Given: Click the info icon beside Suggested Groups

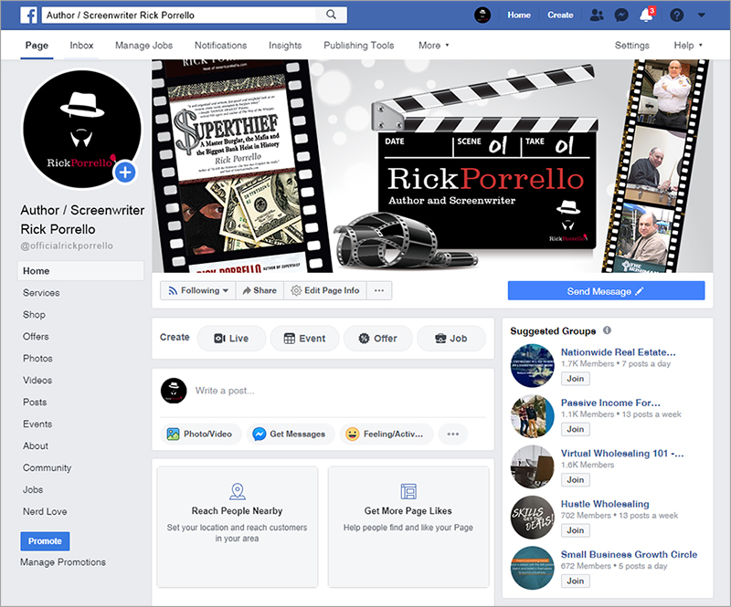Looking at the screenshot, I should (608, 330).
